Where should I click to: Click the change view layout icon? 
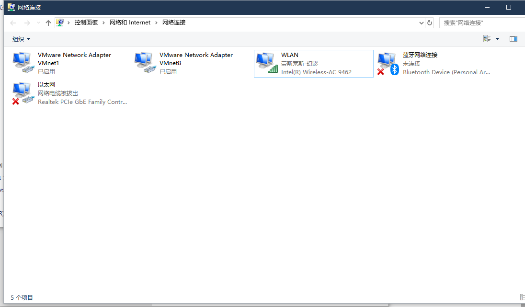487,39
